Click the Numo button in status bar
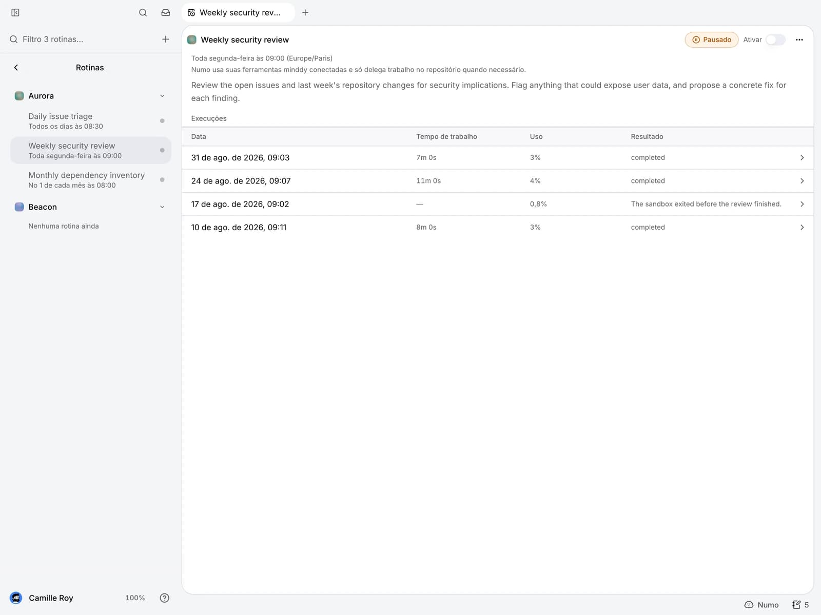 [761, 605]
